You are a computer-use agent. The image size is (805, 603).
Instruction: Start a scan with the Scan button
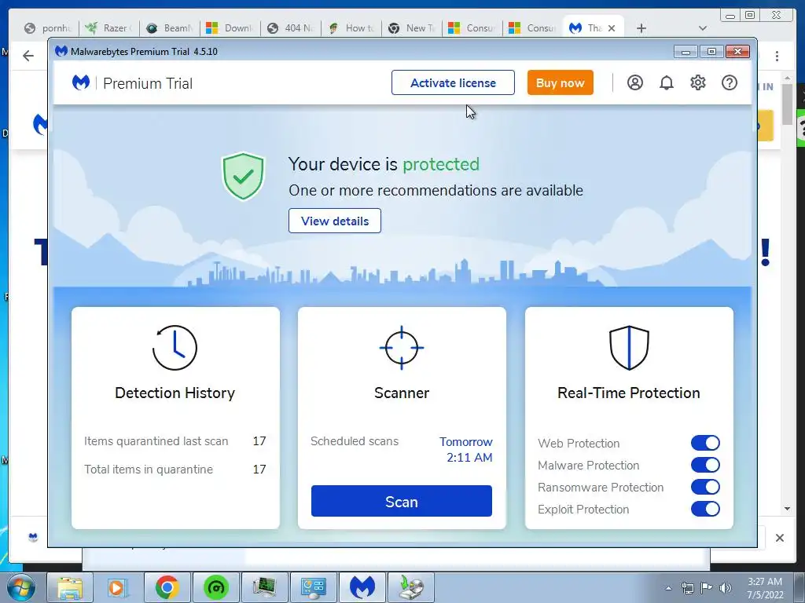click(x=402, y=501)
